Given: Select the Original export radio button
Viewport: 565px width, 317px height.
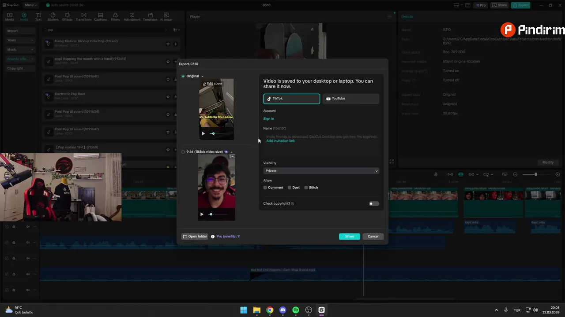Looking at the screenshot, I should tap(183, 76).
